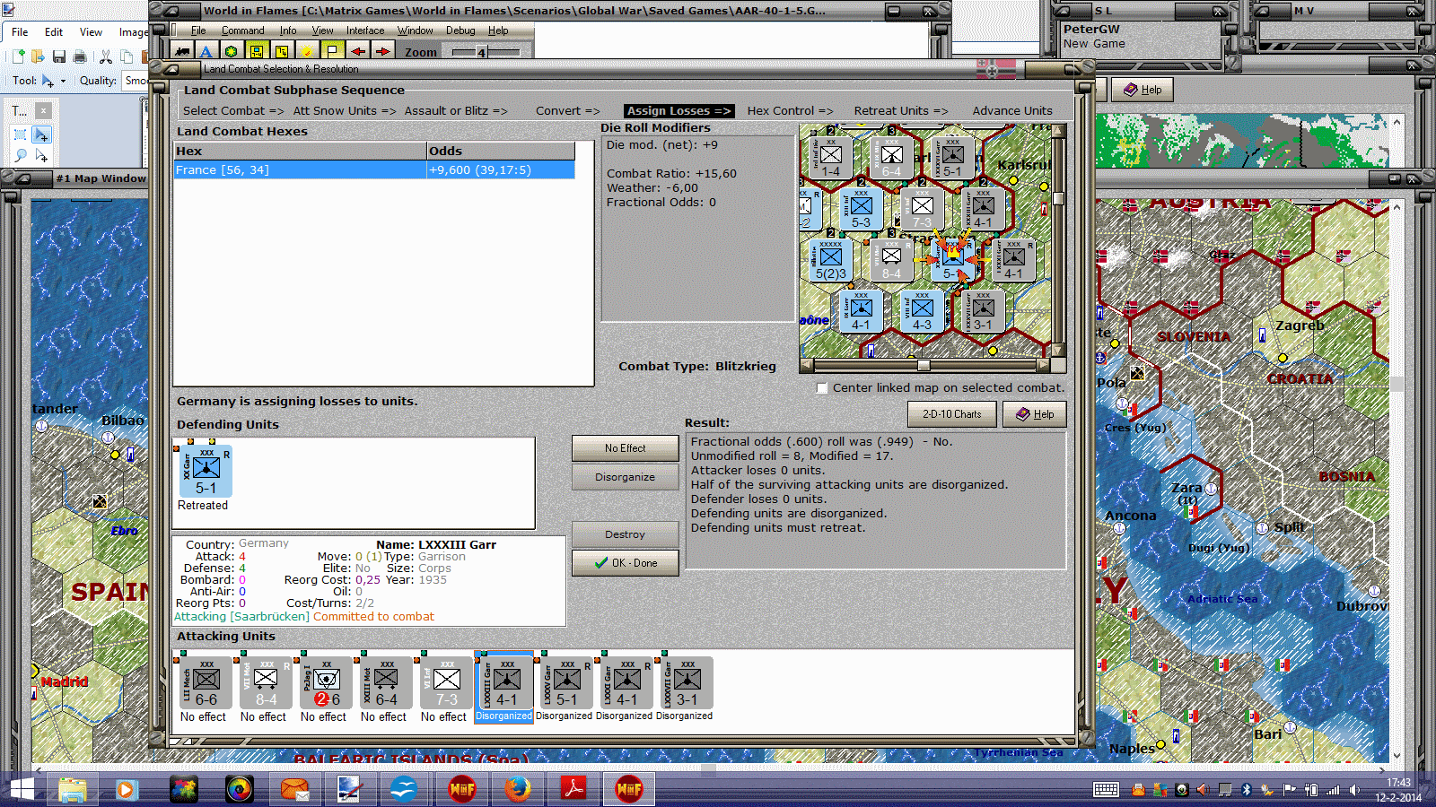The image size is (1436, 807).
Task: Click the taskbar clock
Action: click(1398, 790)
